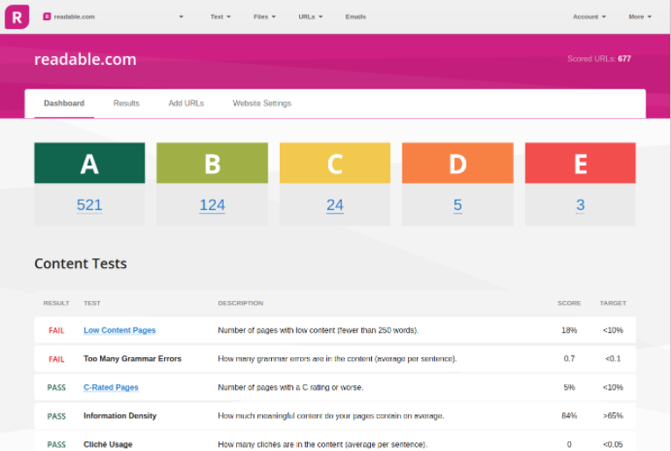The height and width of the screenshot is (451, 671).
Task: Click the orange D grade tile
Action: point(458,163)
